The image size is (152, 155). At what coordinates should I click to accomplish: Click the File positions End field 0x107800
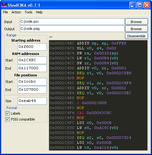pos(32,90)
